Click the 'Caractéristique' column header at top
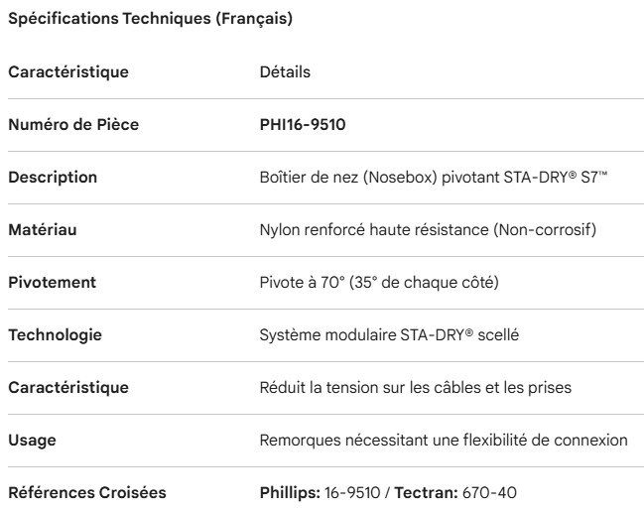The image size is (644, 511). click(x=68, y=72)
